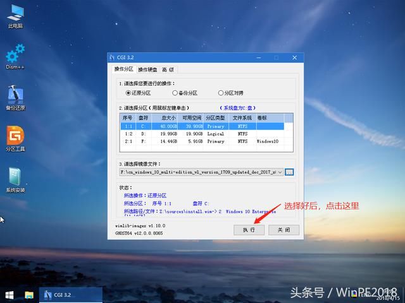
Task: Click the 关闭 button
Action: 283,230
